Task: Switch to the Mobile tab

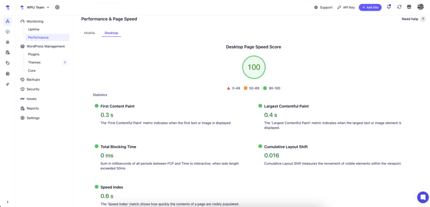Action: [x=89, y=33]
